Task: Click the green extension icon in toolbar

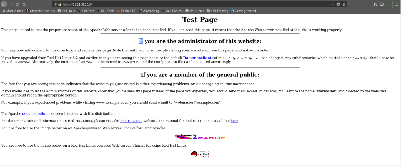Action: tap(389, 4)
